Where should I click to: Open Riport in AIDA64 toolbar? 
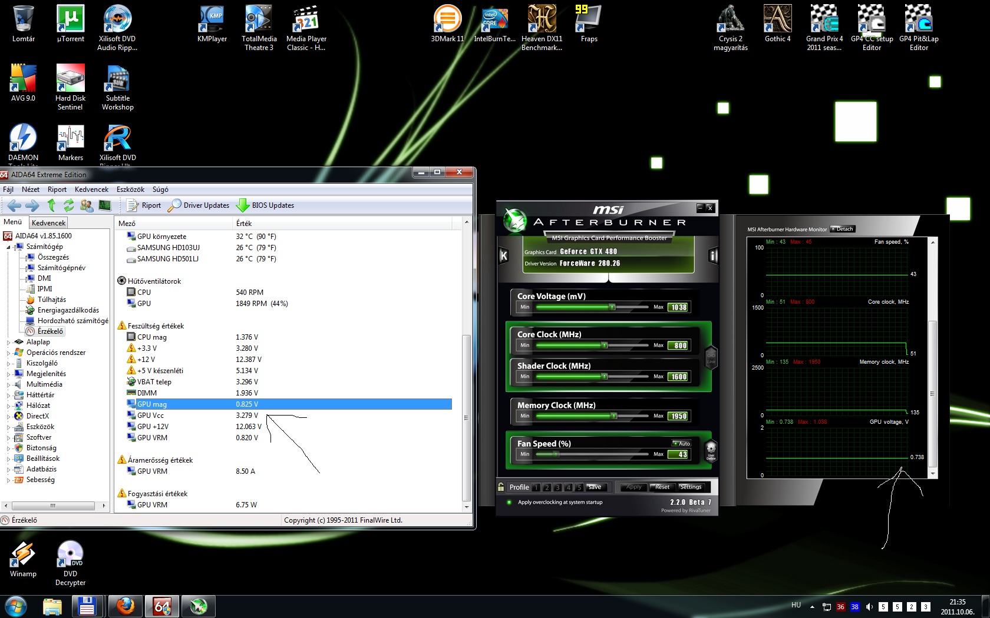[144, 205]
